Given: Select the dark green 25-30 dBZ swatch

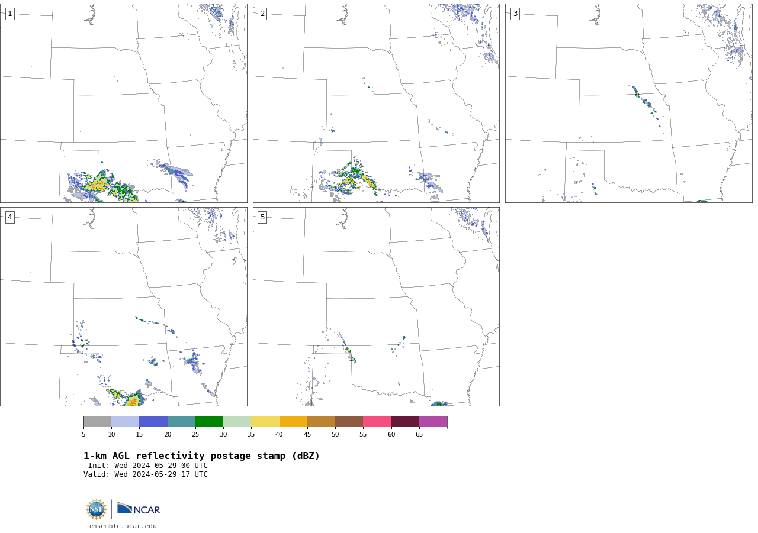Looking at the screenshot, I should coord(209,422).
